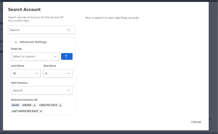Click the Cancel button

196,122
